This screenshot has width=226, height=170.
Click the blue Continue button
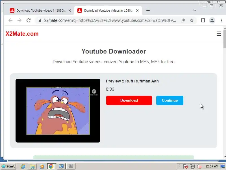click(x=170, y=101)
